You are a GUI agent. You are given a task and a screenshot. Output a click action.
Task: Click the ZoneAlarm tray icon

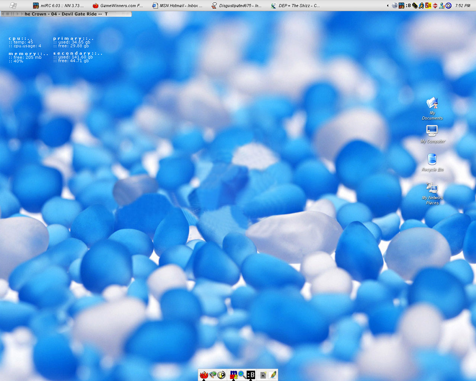point(428,6)
